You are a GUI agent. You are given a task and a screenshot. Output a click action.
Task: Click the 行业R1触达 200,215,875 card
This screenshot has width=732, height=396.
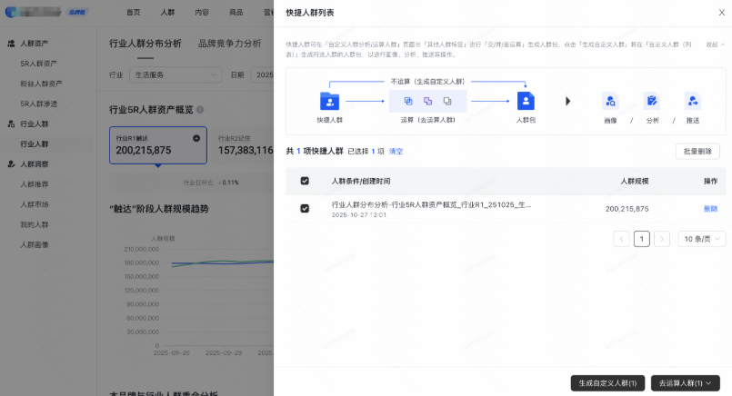click(158, 145)
